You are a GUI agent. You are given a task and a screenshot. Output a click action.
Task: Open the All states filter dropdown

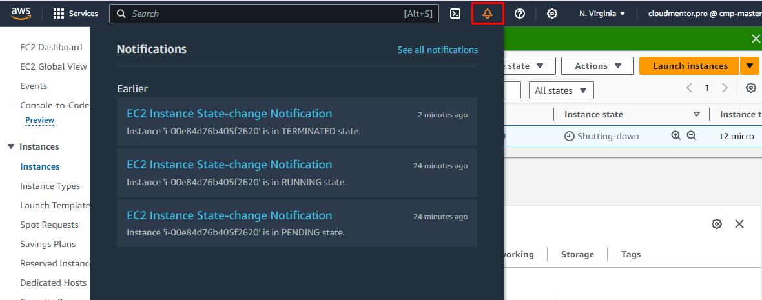click(561, 90)
